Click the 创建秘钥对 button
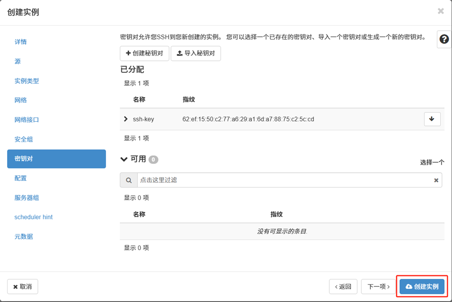The width and height of the screenshot is (452, 302). [x=145, y=53]
